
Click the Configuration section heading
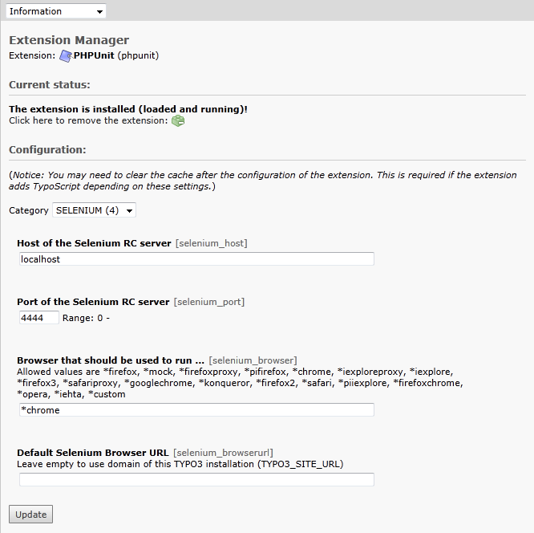47,149
